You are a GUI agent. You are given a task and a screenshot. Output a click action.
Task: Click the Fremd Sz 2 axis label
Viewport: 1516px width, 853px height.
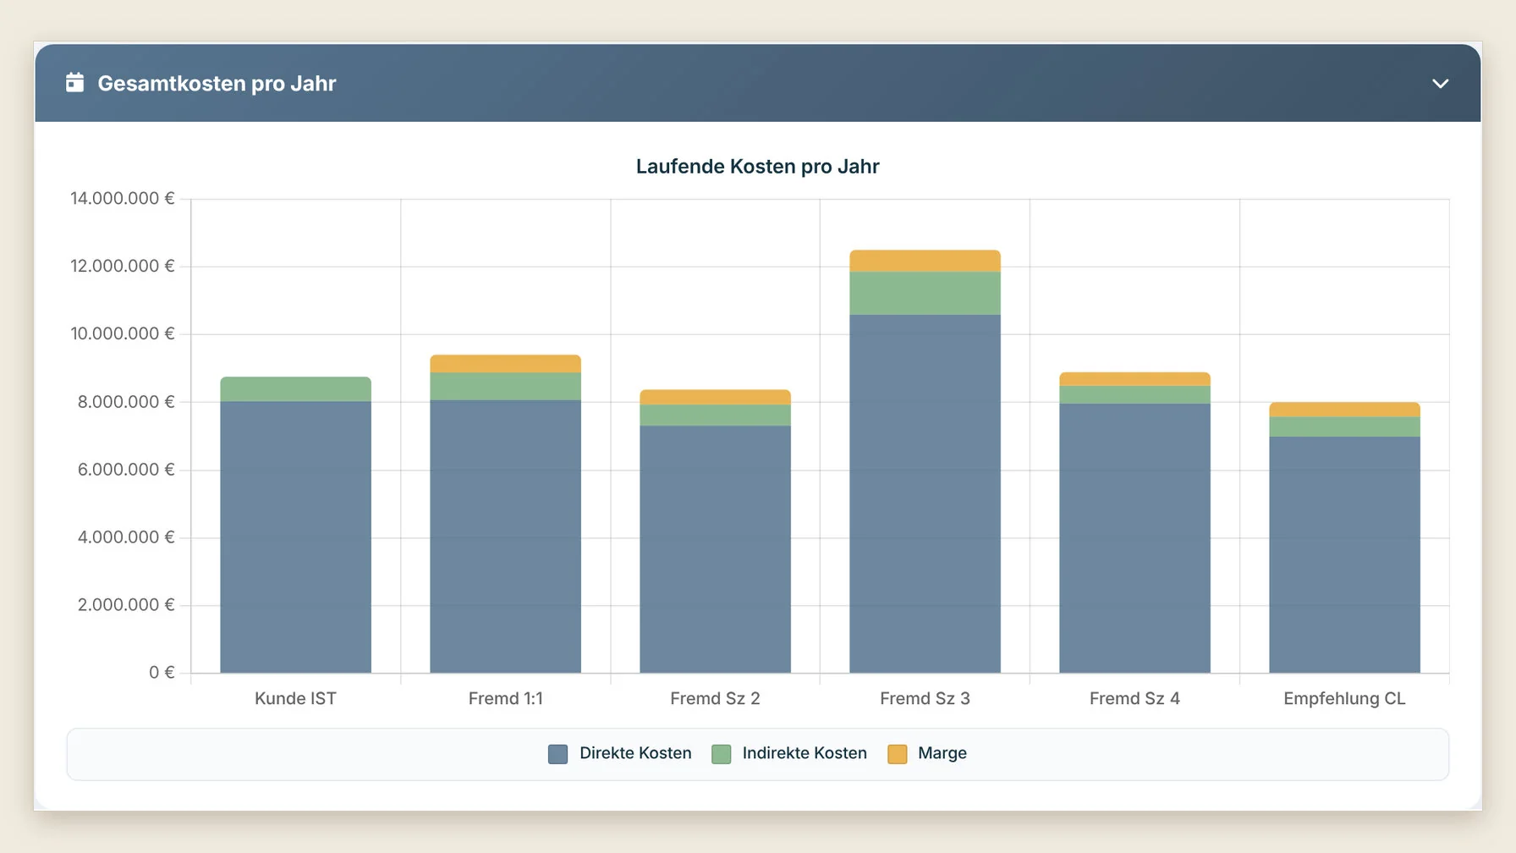click(x=715, y=698)
